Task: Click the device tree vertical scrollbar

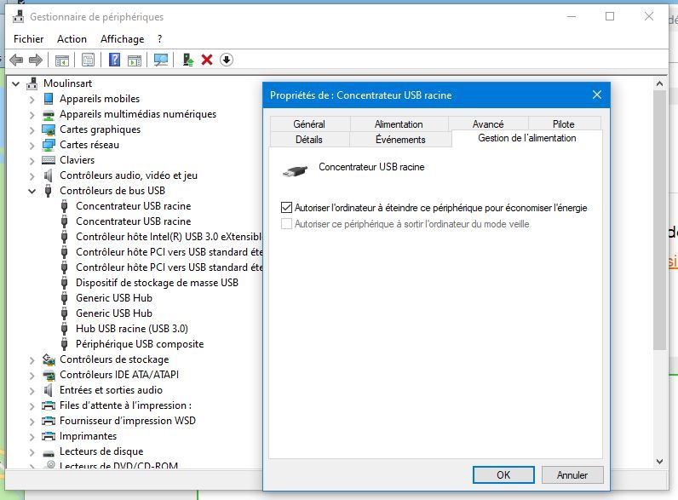Action: (659, 256)
